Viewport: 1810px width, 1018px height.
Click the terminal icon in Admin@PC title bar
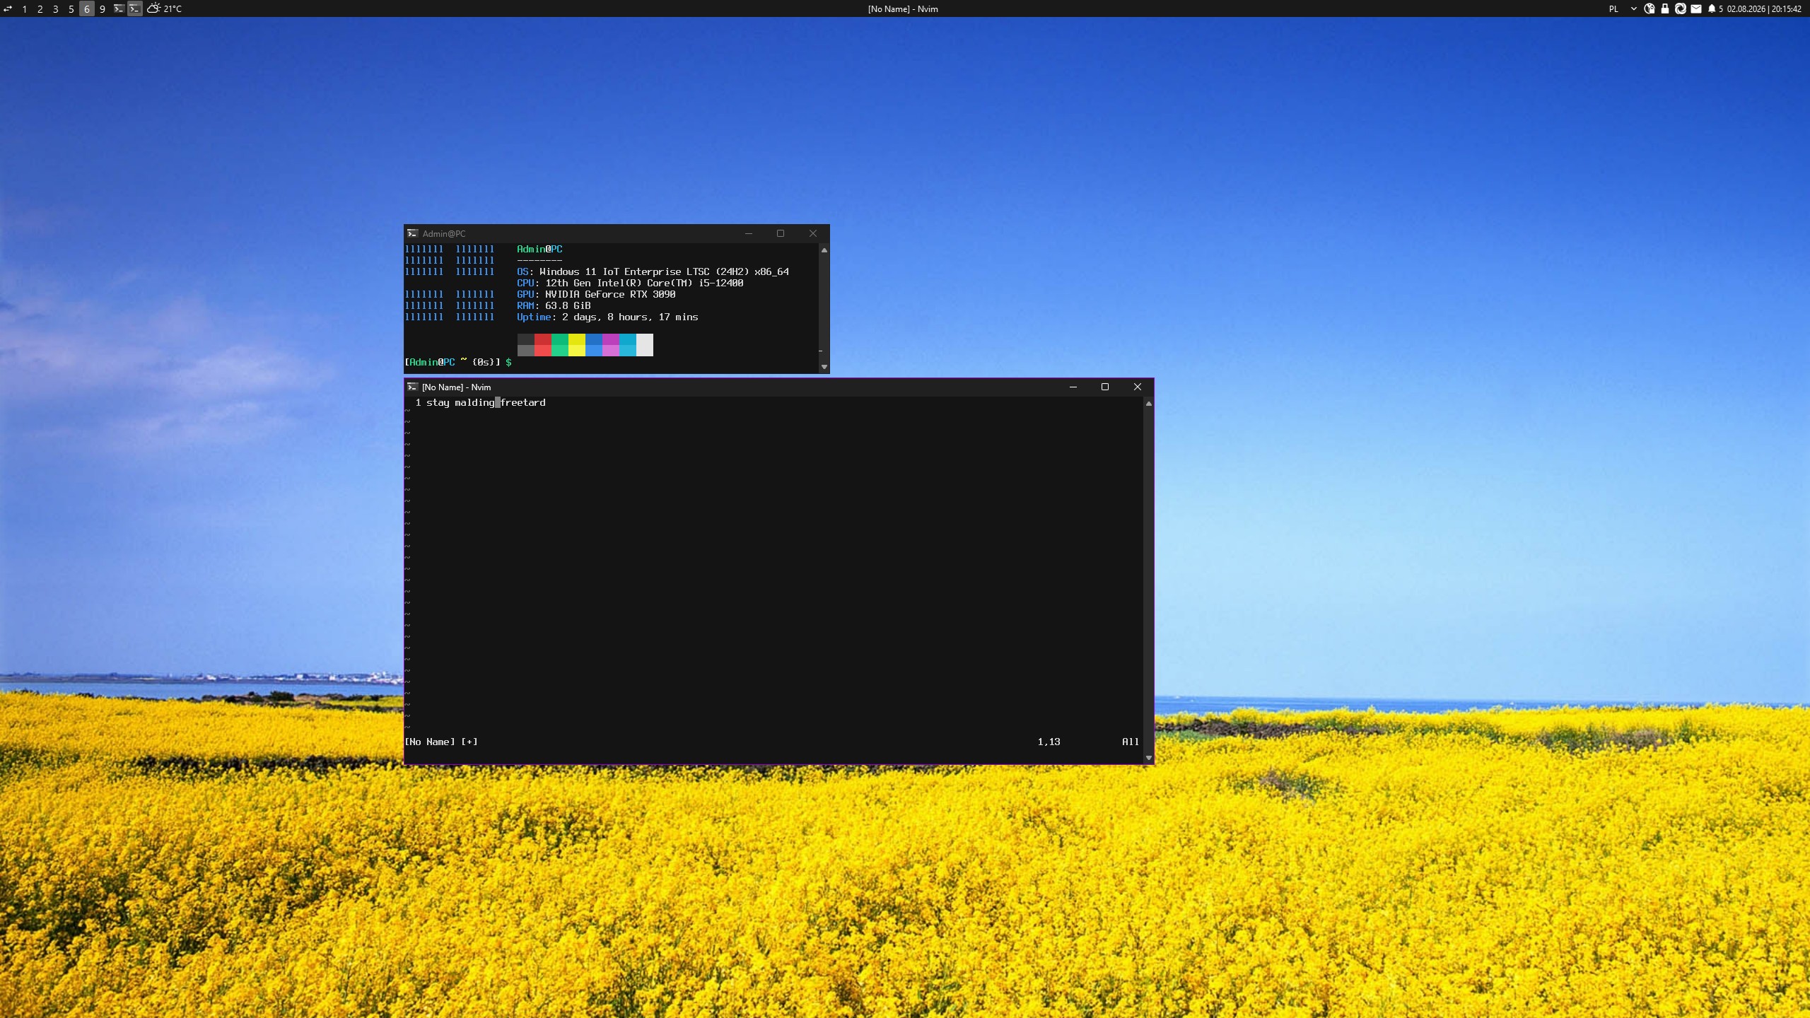tap(412, 233)
